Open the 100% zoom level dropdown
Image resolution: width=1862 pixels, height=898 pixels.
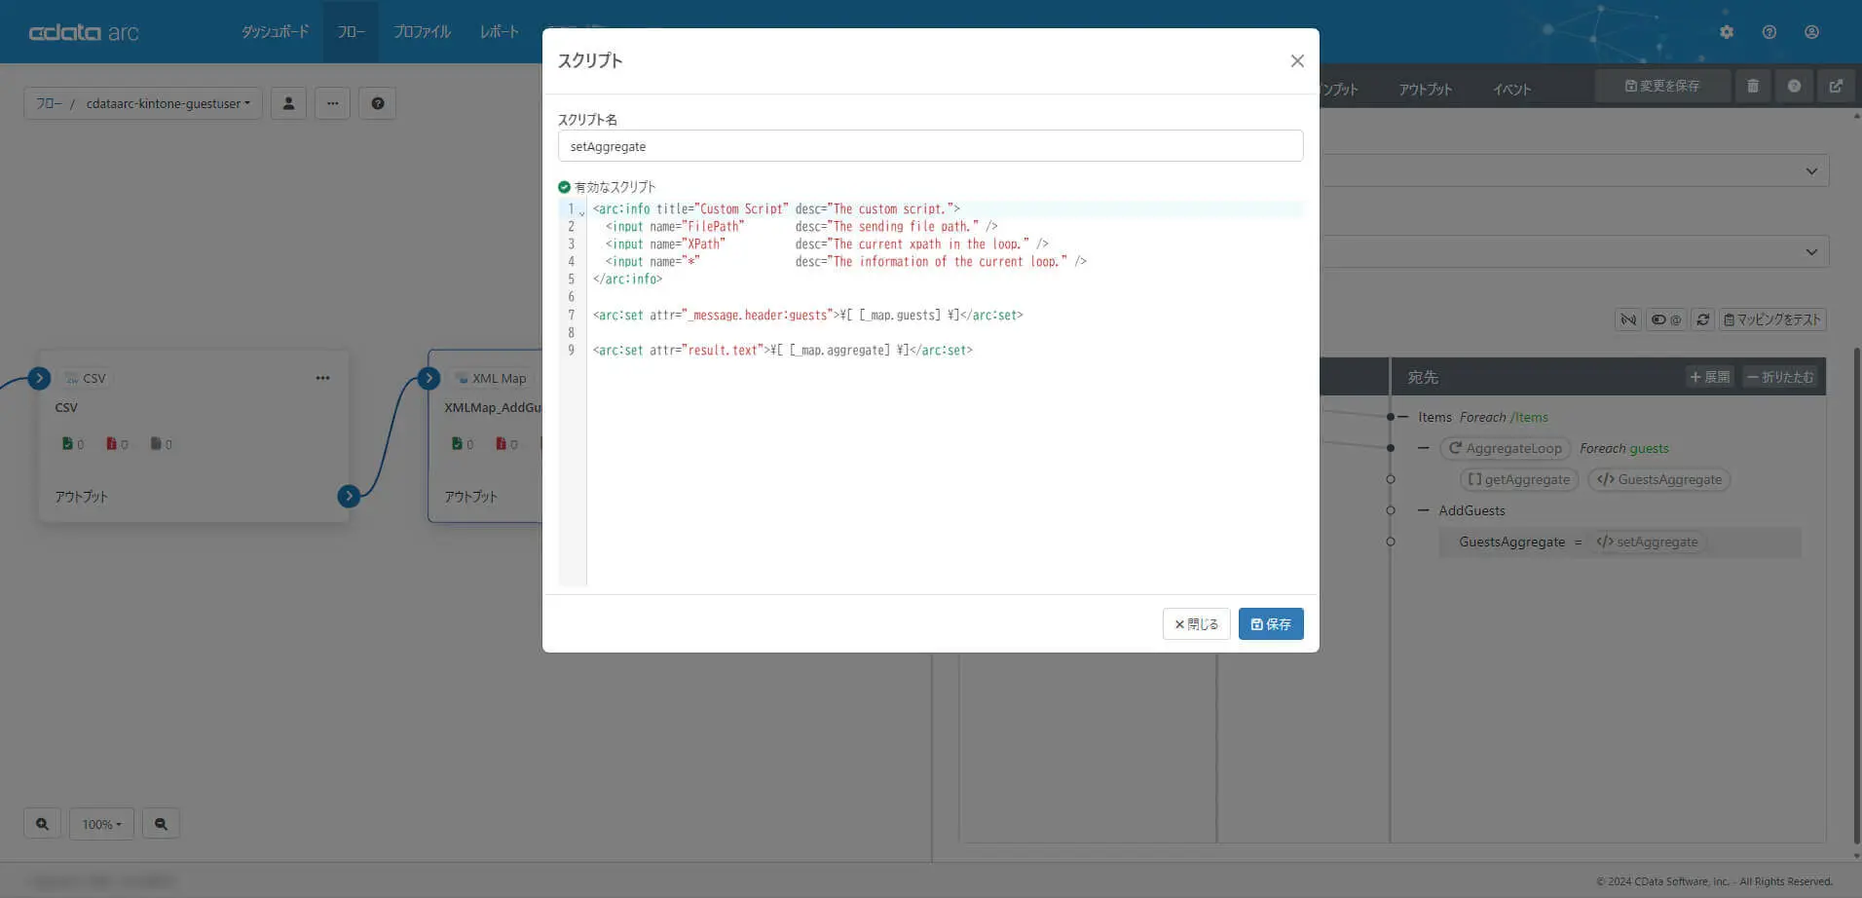pos(101,824)
